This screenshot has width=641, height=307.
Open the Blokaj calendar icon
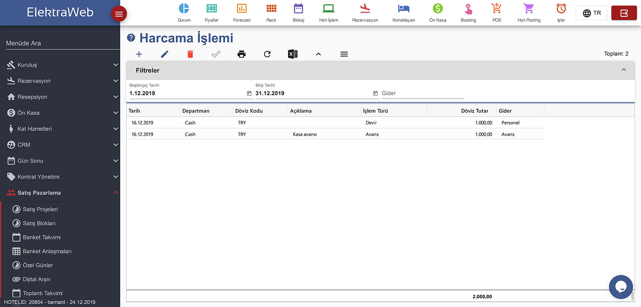coord(298,8)
